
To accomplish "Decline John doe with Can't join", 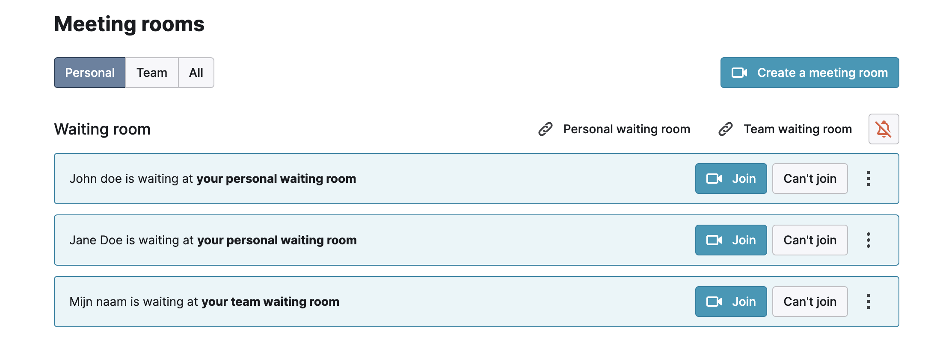I will pyautogui.click(x=810, y=179).
